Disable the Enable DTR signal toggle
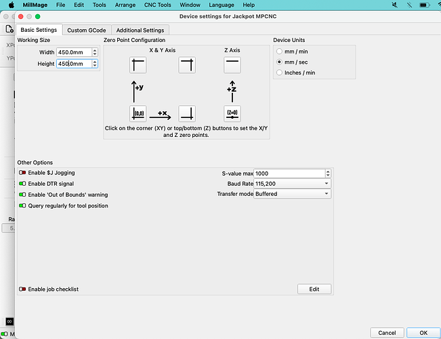This screenshot has height=339, width=441. (22, 183)
